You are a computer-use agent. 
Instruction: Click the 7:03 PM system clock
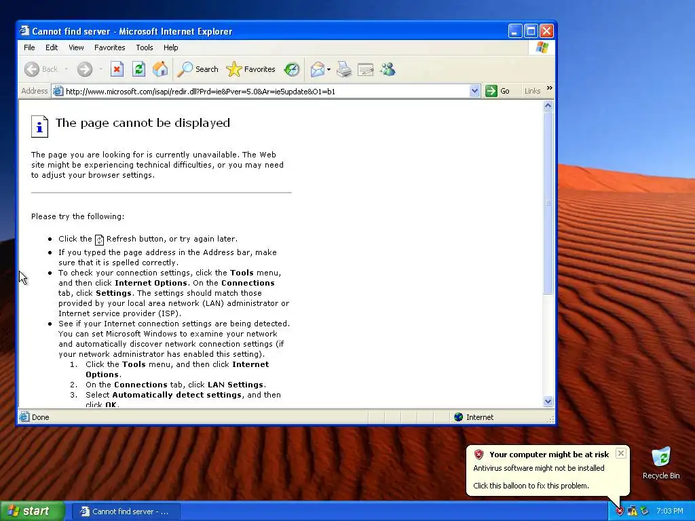click(x=670, y=512)
